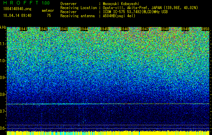Select the filename 1004140940.png
The image size is (212, 135).
[18, 9]
